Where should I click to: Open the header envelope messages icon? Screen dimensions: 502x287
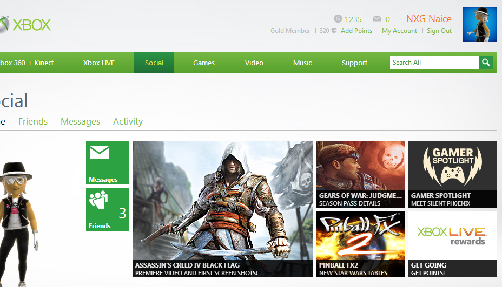coord(377,19)
